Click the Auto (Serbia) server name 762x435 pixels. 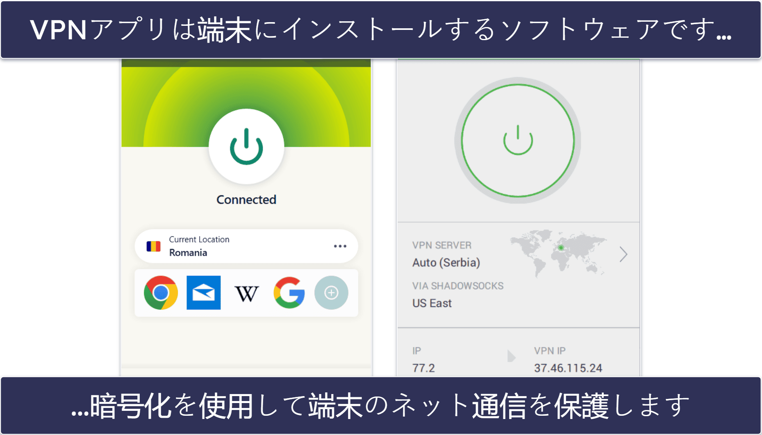[x=446, y=263]
